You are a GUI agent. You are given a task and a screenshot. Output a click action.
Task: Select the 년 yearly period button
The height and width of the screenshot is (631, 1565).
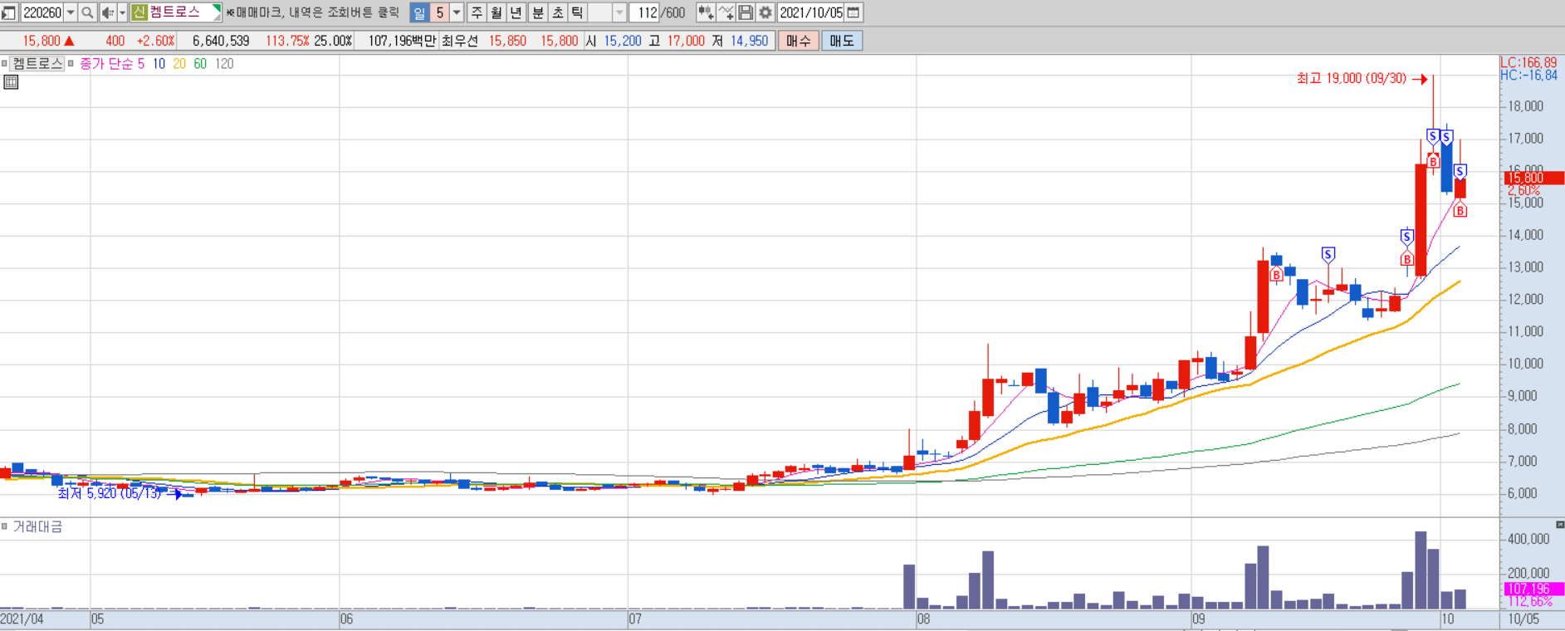(516, 12)
